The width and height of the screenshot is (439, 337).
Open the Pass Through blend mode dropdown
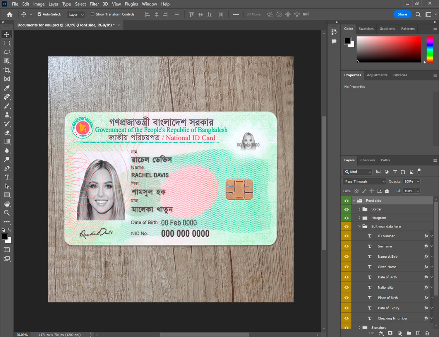(x=364, y=182)
